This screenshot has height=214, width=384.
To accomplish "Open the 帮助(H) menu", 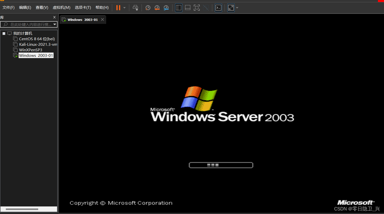I will (x=102, y=8).
